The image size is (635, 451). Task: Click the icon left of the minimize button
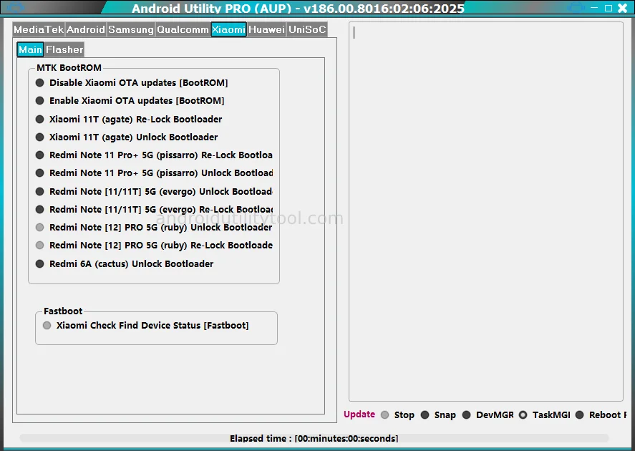(576, 7)
